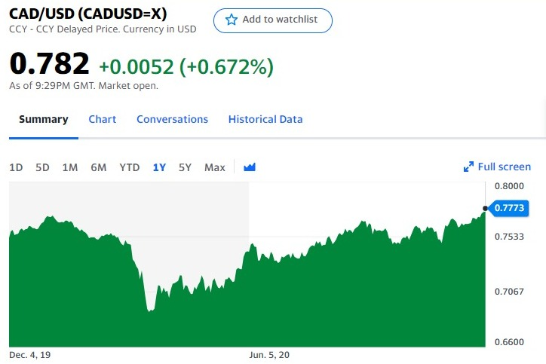
Task: Switch to the Chart tab
Action: point(102,119)
